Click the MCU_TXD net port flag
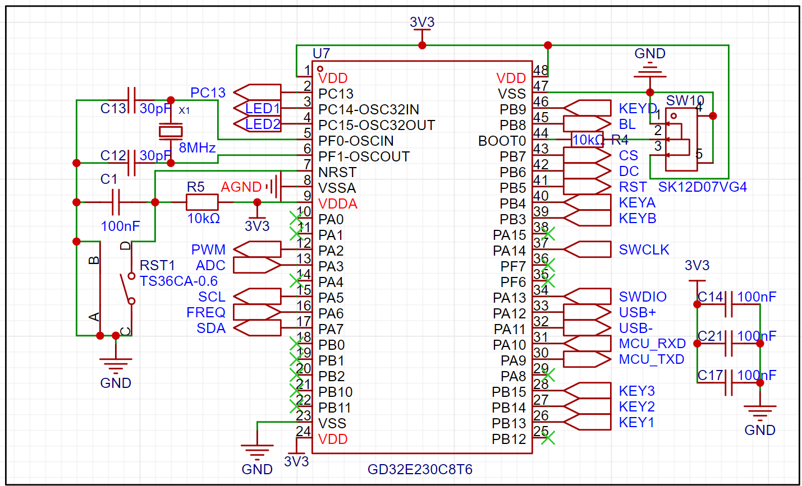The height and width of the screenshot is (486, 802). 587,359
